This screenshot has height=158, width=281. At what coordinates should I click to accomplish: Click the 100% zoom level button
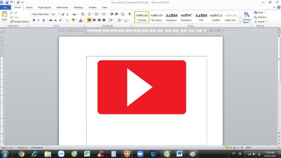(248, 147)
